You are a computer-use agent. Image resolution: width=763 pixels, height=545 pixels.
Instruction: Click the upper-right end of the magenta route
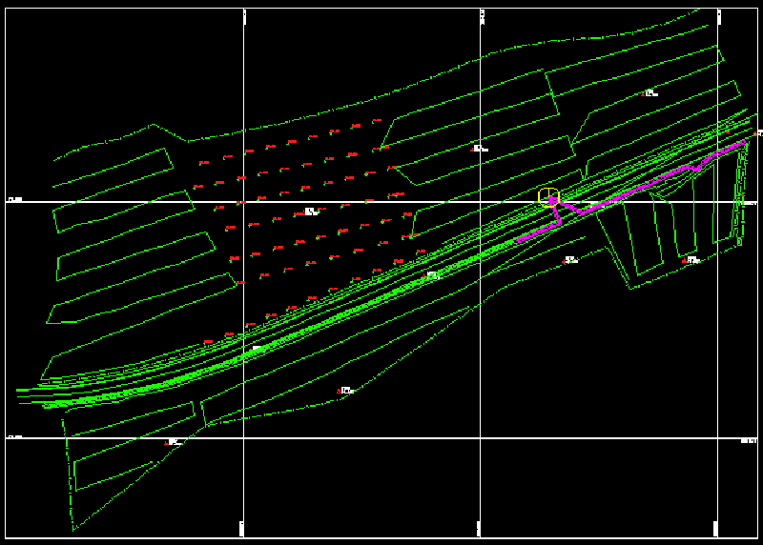(x=743, y=143)
